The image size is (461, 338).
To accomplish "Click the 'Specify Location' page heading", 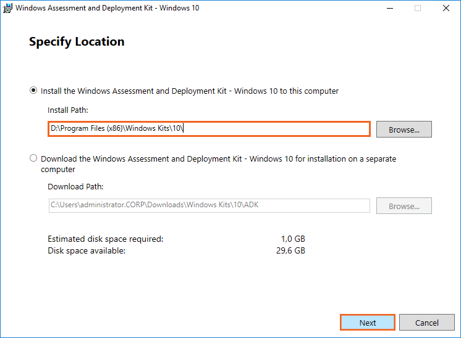I will [77, 42].
